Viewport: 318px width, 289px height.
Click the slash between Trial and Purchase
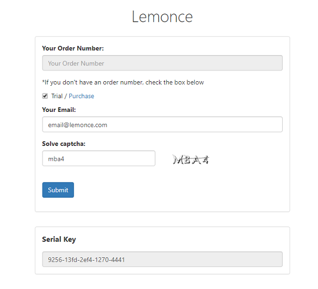[65, 96]
